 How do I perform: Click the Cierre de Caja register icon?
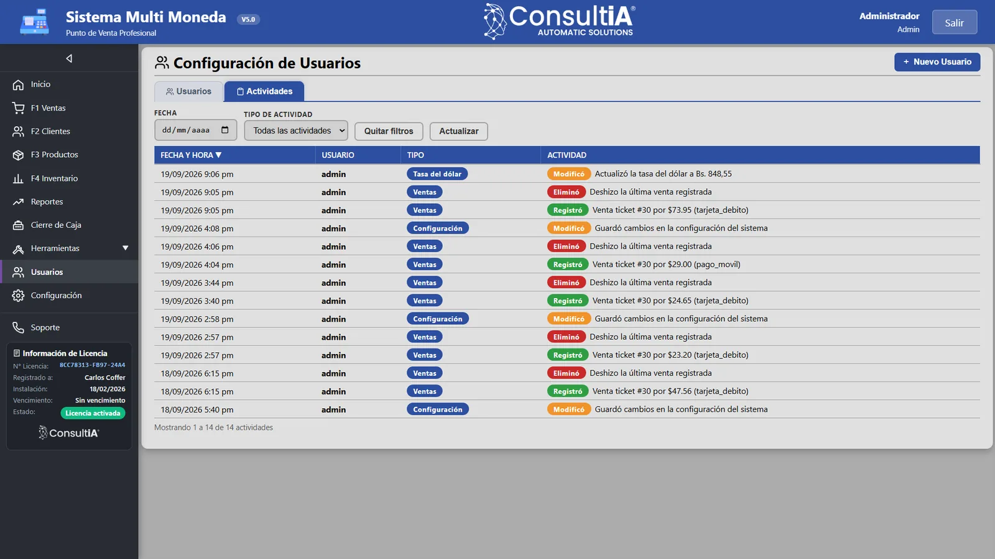click(19, 225)
